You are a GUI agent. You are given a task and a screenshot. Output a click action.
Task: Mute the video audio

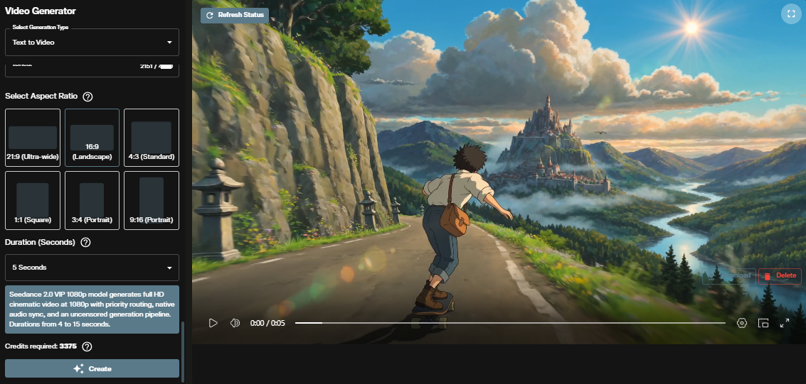(x=235, y=323)
